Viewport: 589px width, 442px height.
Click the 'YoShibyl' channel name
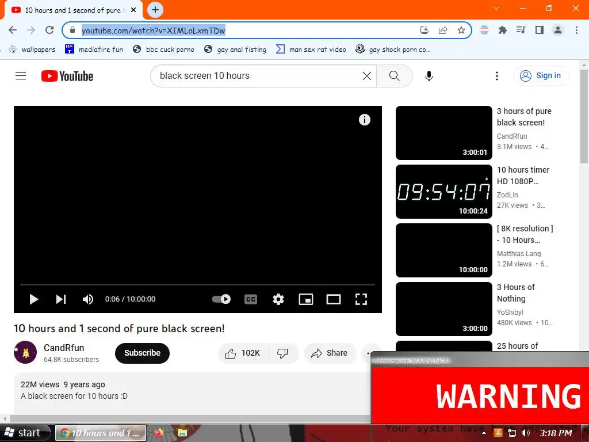coord(510,313)
